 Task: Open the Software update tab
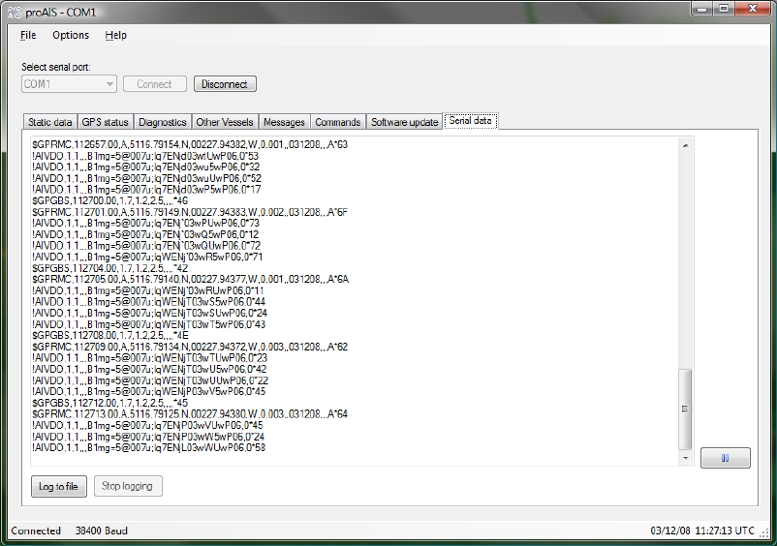pos(404,122)
